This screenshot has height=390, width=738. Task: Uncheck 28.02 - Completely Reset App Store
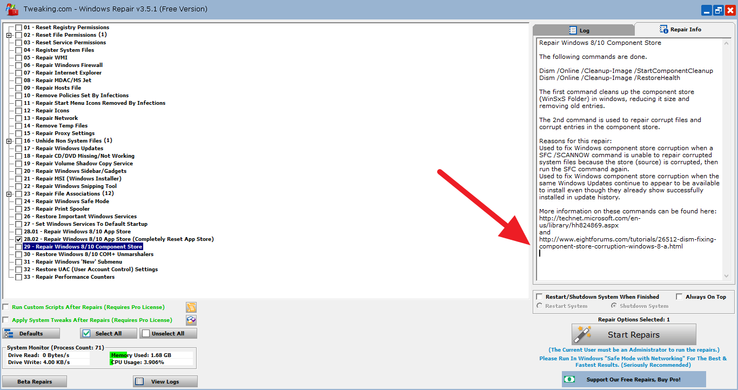pos(19,239)
